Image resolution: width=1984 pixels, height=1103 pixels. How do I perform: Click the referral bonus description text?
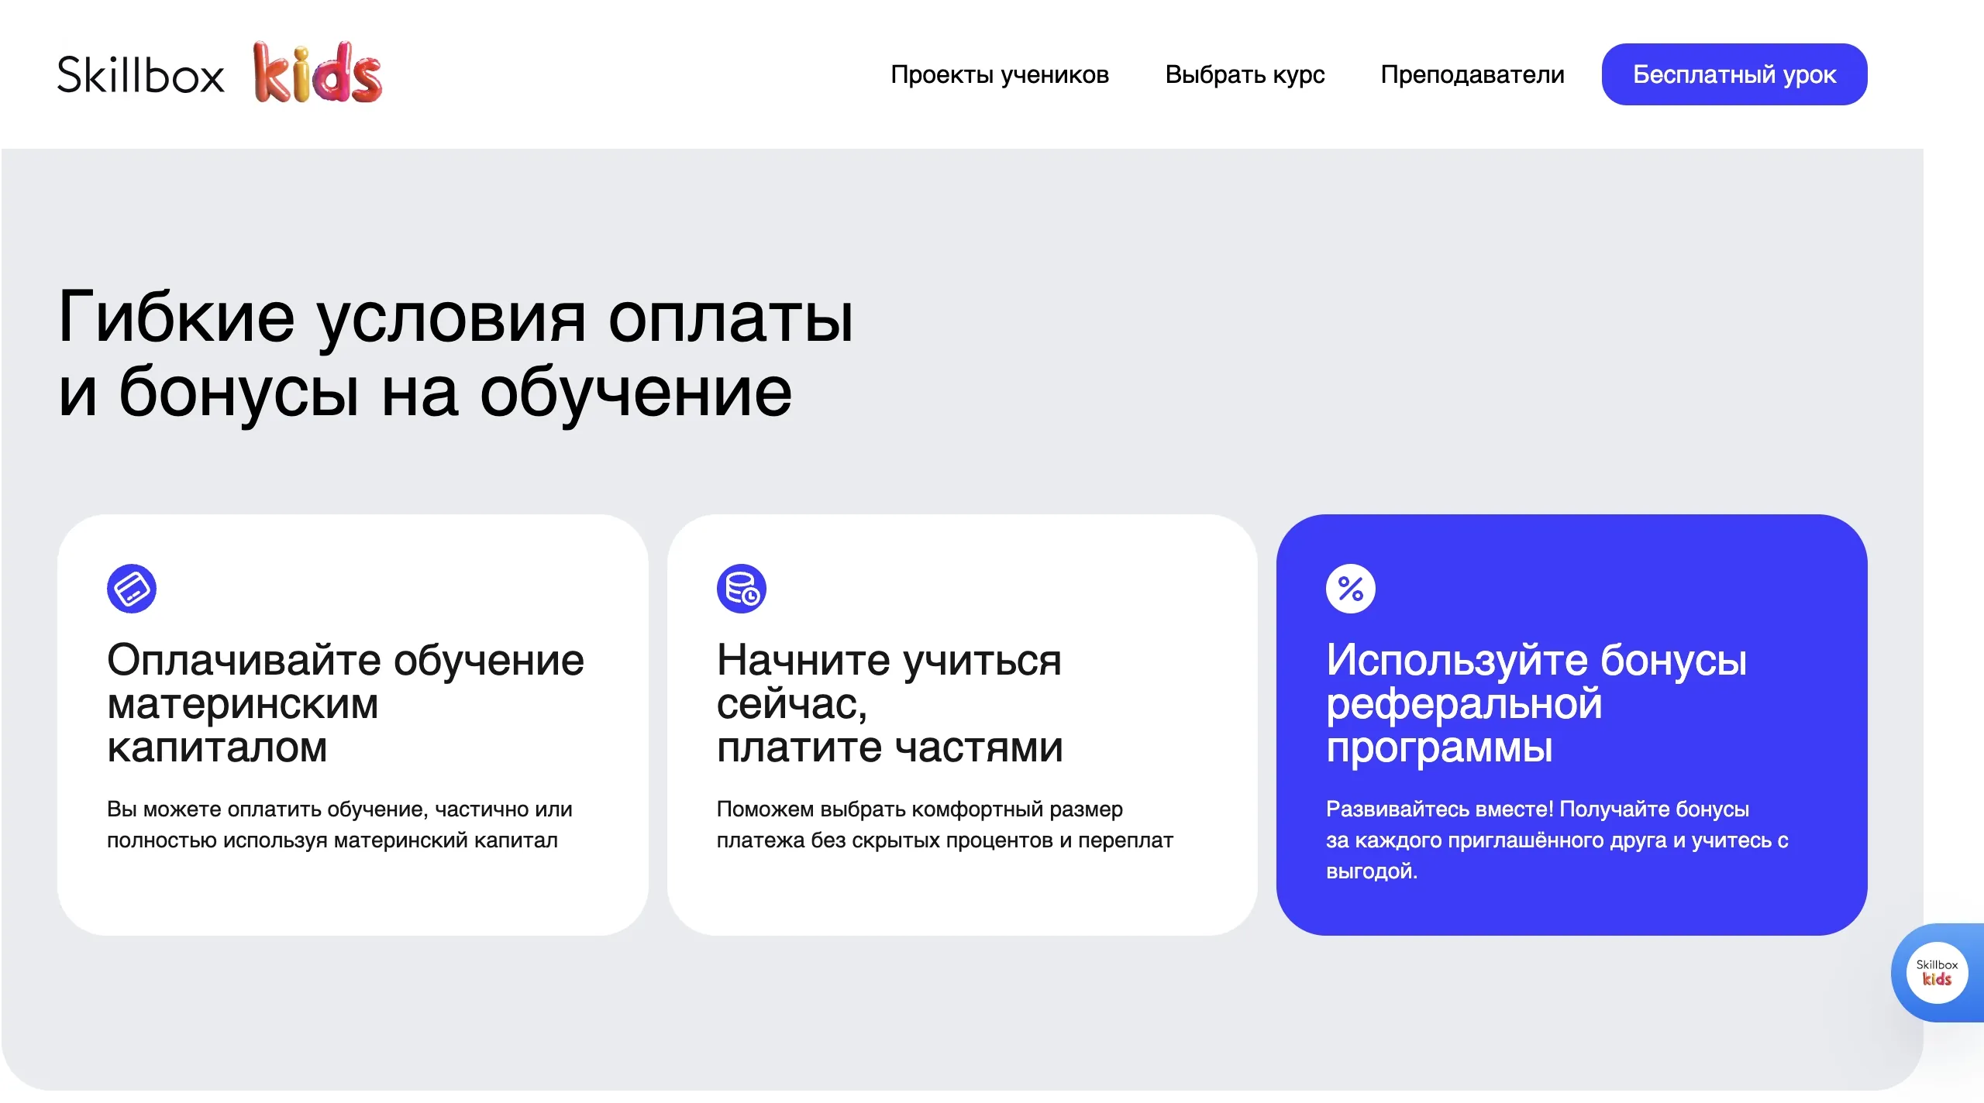coord(1556,840)
